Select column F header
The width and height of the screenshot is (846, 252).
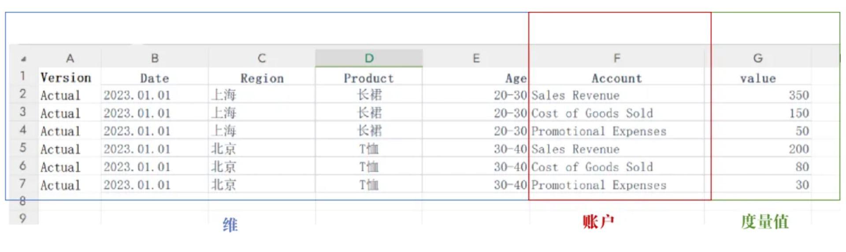click(x=616, y=58)
